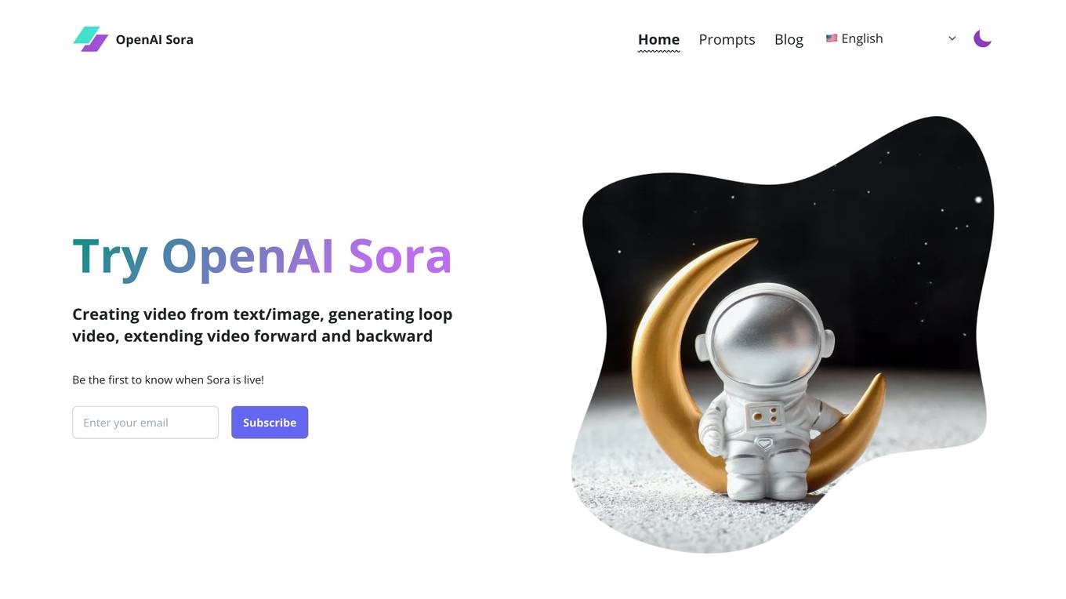Click the teal and purple Sora logo icon

click(90, 39)
